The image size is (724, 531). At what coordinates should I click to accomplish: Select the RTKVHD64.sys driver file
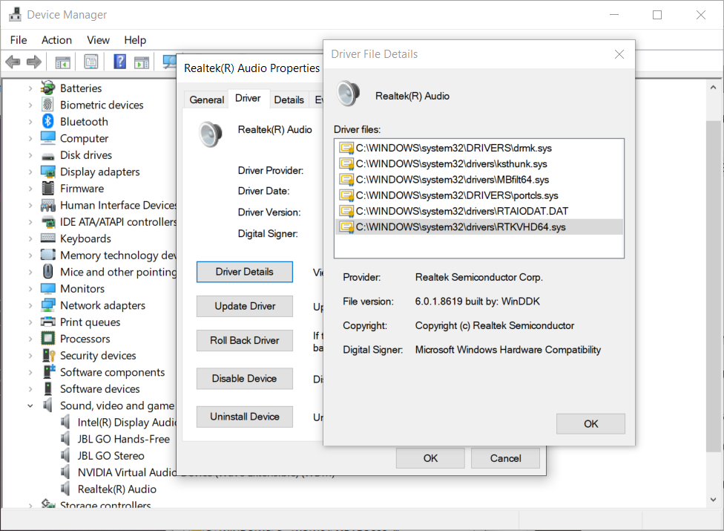(478, 227)
